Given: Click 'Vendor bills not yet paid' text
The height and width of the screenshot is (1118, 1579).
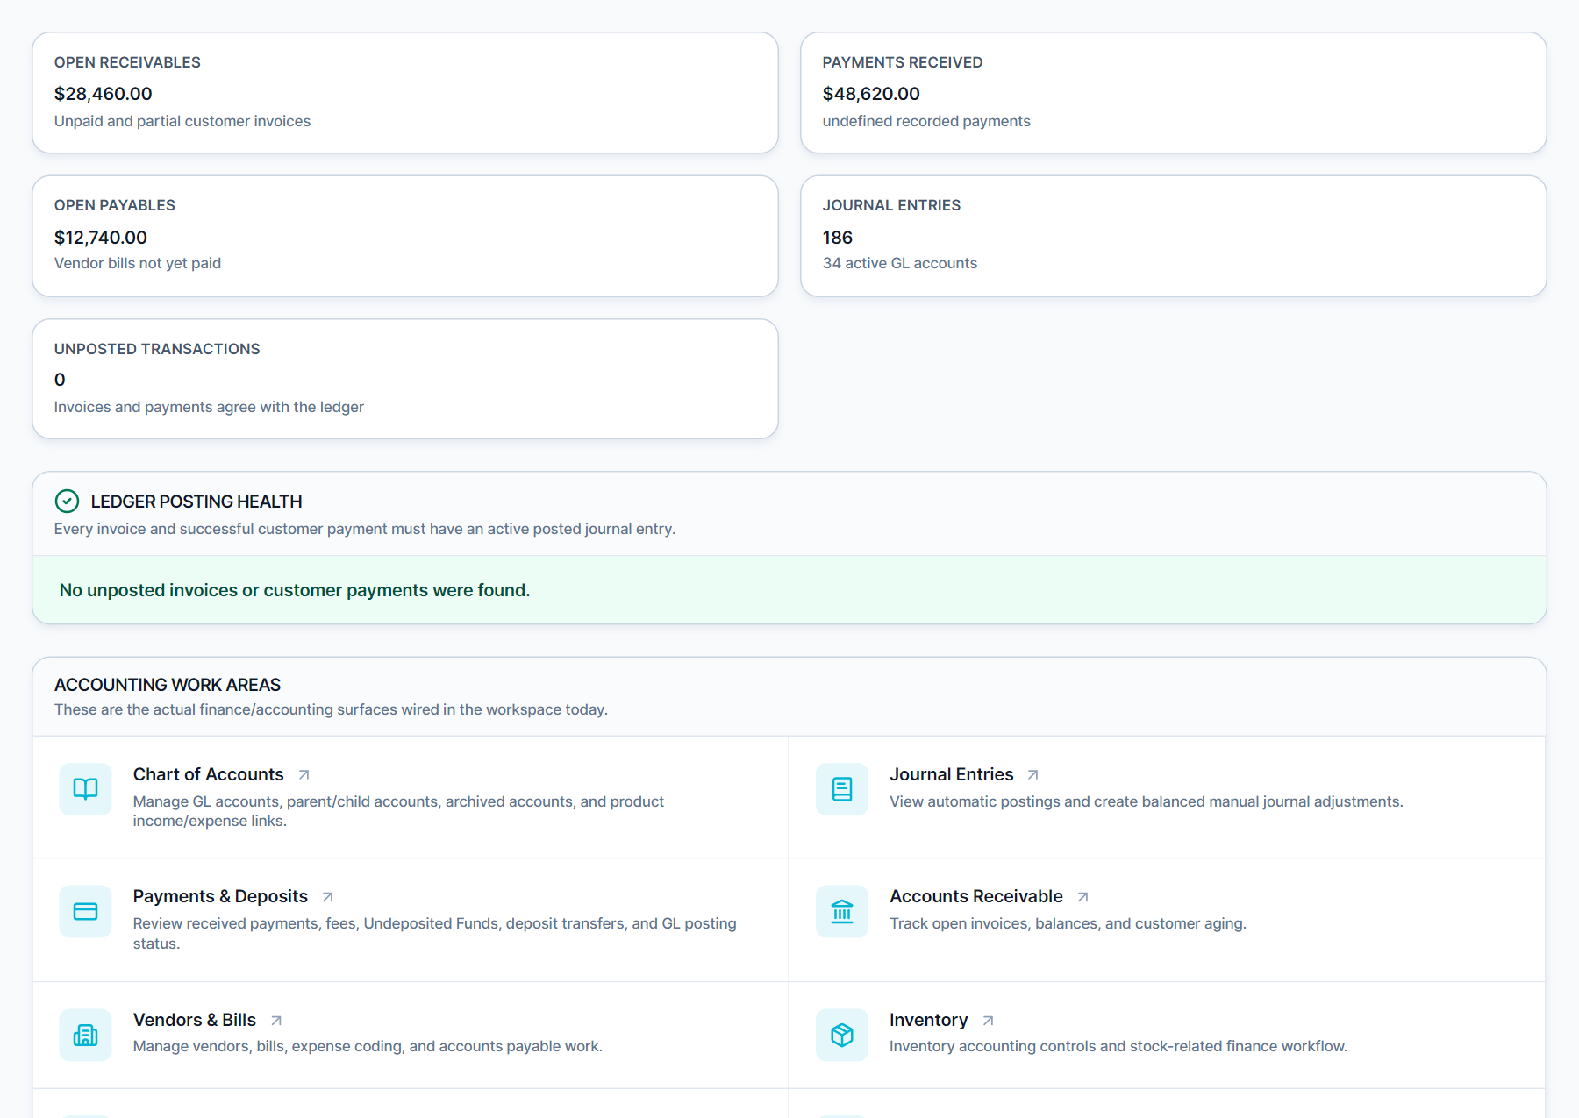Looking at the screenshot, I should tap(138, 263).
